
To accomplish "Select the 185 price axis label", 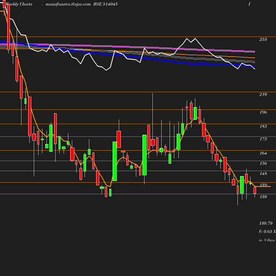I will click(x=263, y=126).
